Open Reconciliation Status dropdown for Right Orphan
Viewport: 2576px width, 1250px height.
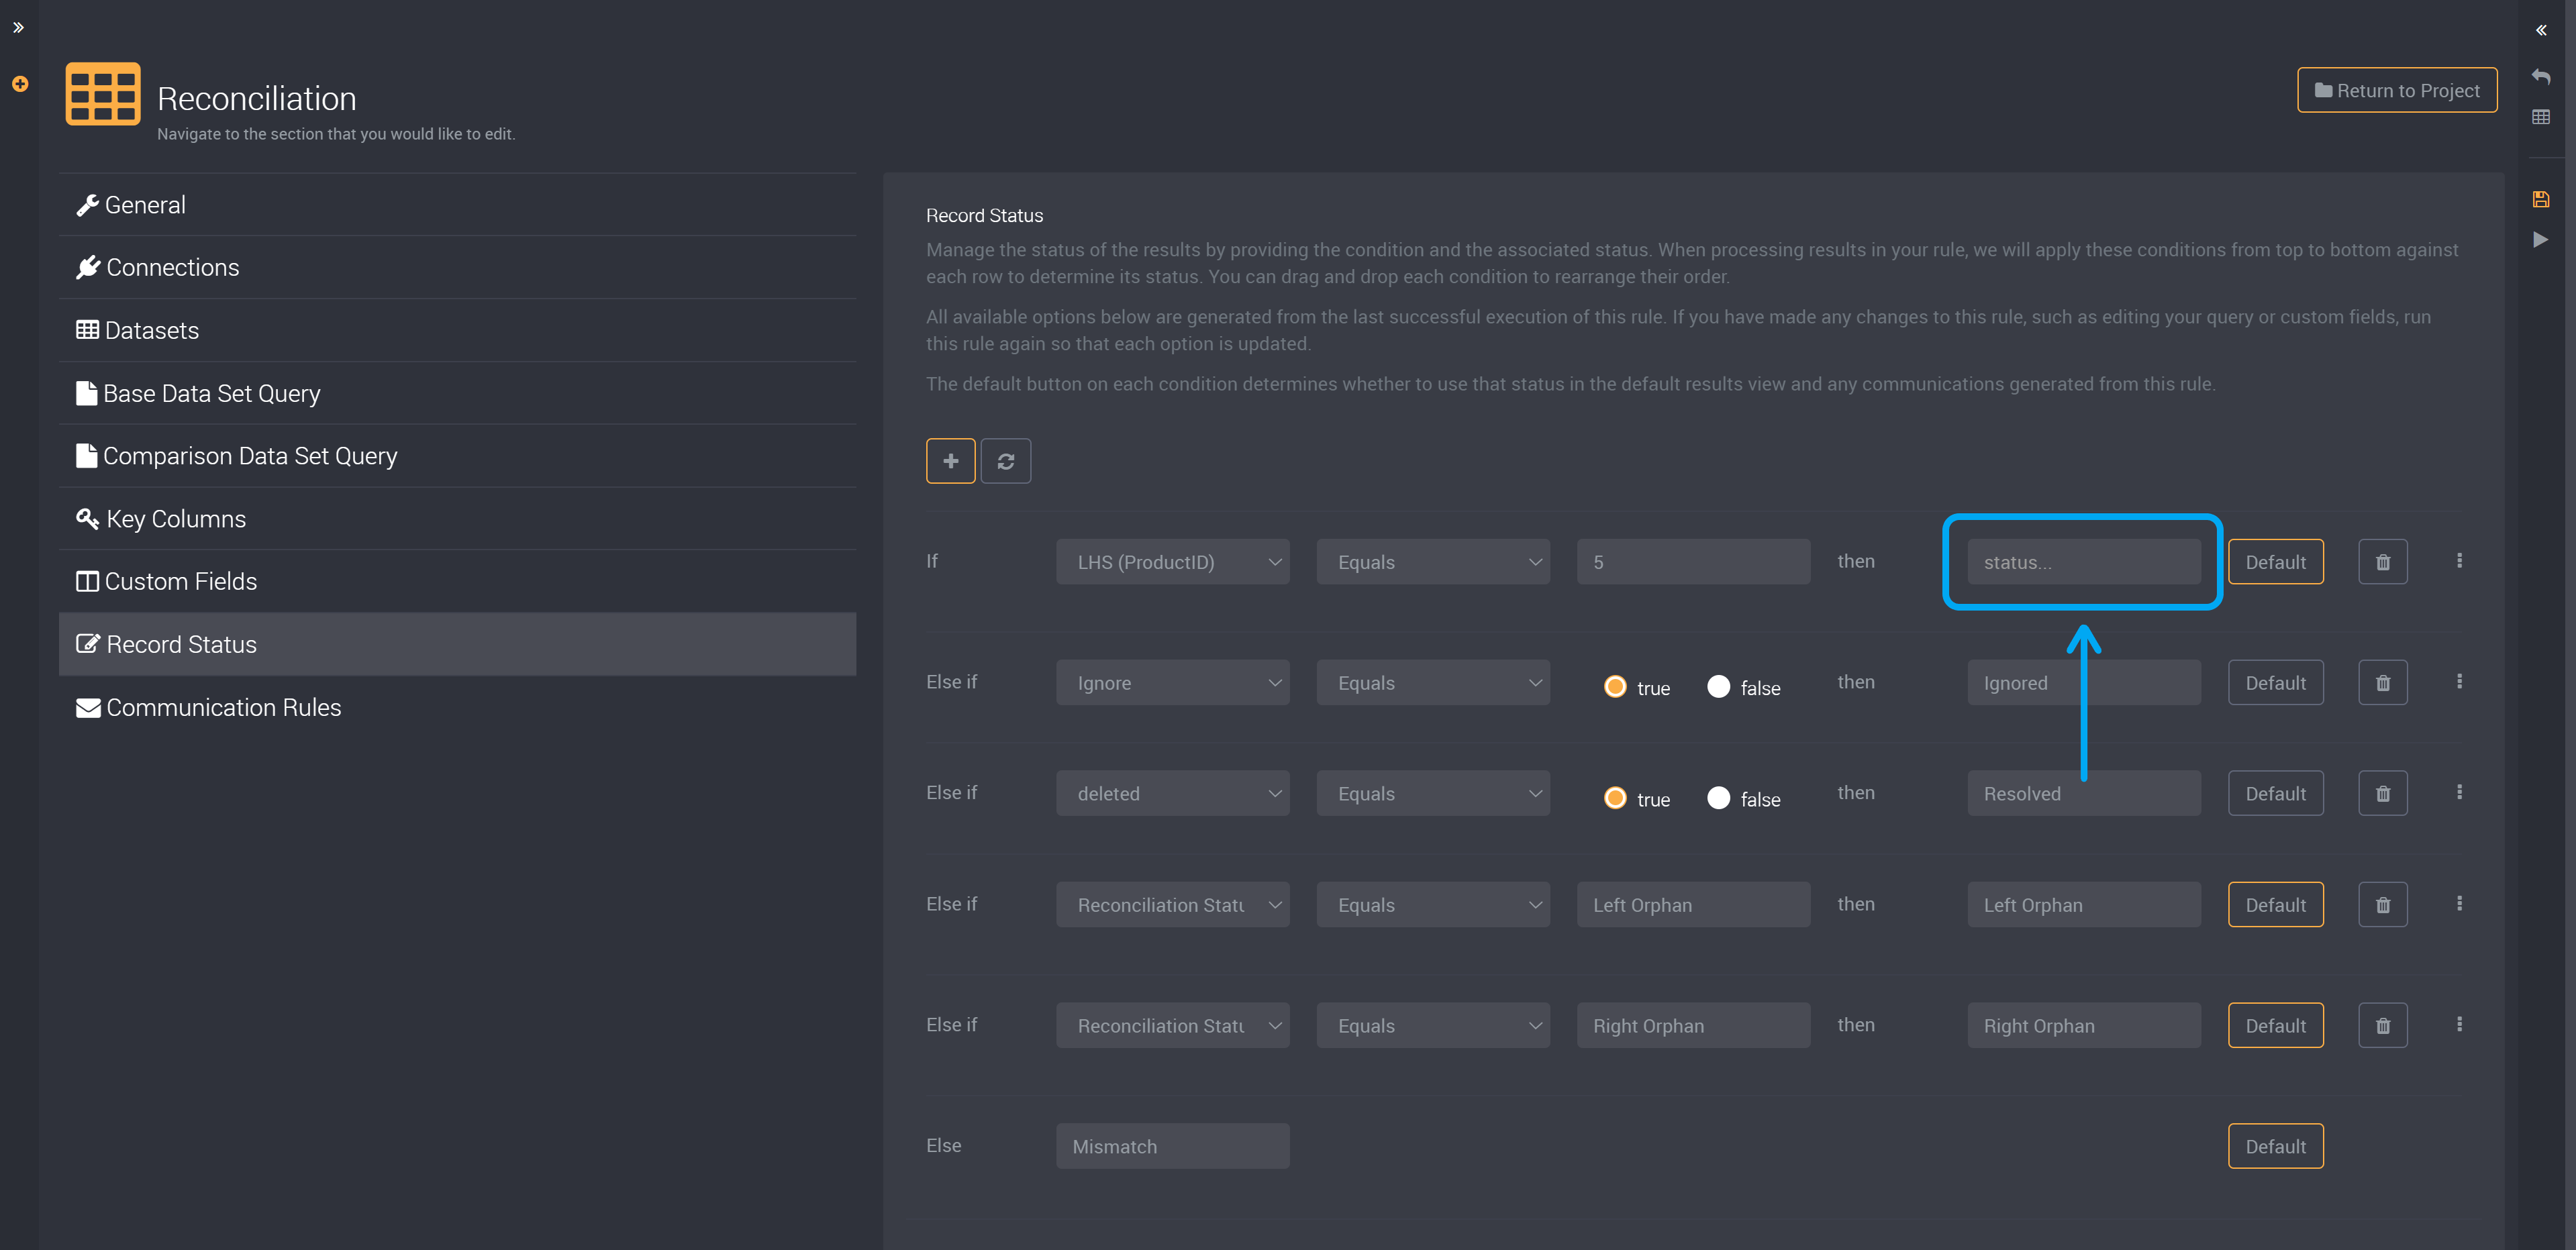pyautogui.click(x=1172, y=1026)
